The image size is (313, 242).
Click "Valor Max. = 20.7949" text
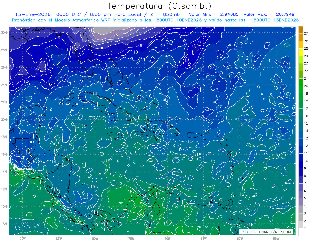point(269,14)
